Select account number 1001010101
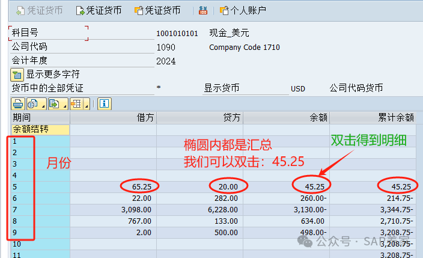 coord(177,34)
